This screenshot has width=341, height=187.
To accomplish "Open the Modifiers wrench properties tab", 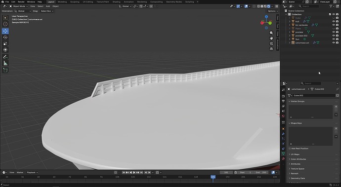I will tap(283, 134).
